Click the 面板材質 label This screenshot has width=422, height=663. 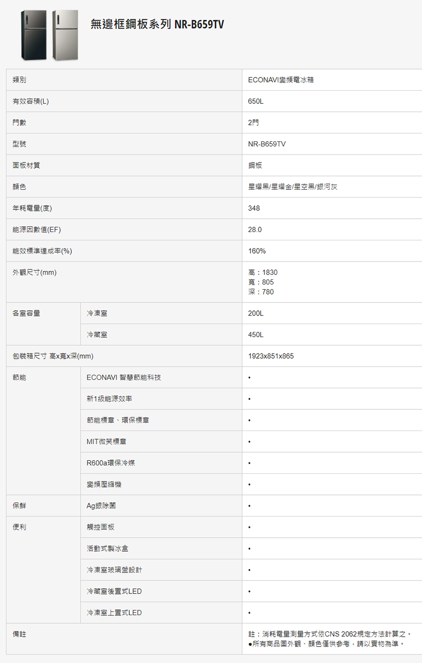pos(26,165)
